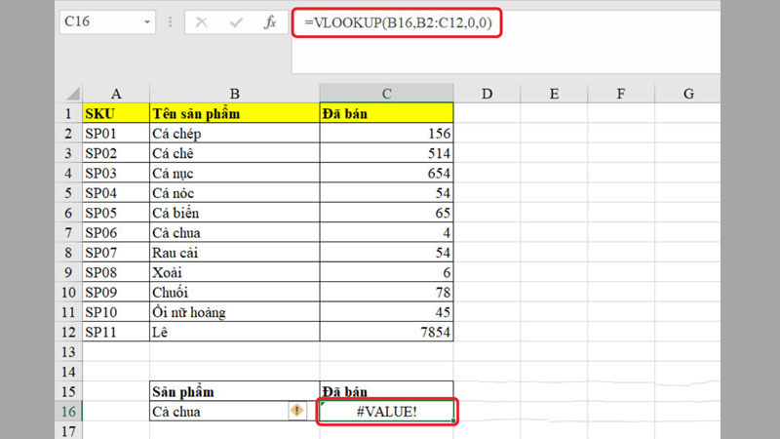Click cell SP09
This screenshot has height=439, width=780.
(x=116, y=292)
